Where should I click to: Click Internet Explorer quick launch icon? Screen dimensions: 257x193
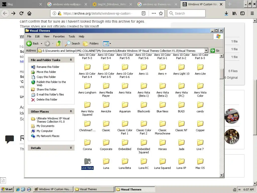click(18, 189)
